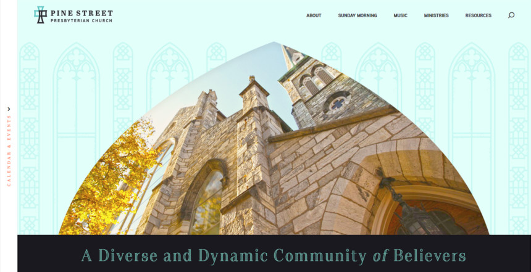Click the 'A Diverse and Dynamic Community' headline
The width and height of the screenshot is (531, 272).
pyautogui.click(x=274, y=255)
